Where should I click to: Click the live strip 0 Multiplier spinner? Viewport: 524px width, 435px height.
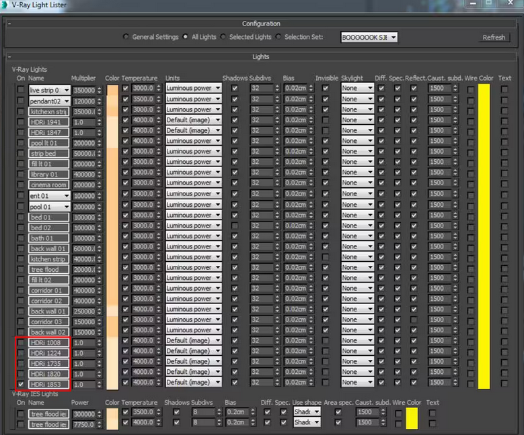pyautogui.click(x=100, y=90)
